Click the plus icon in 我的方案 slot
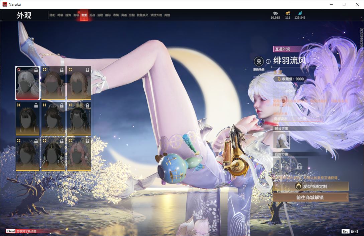The height and width of the screenshot is (236, 364). pos(281,166)
